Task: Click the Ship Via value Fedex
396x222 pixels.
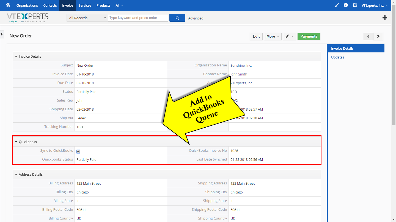Action: coord(81,118)
